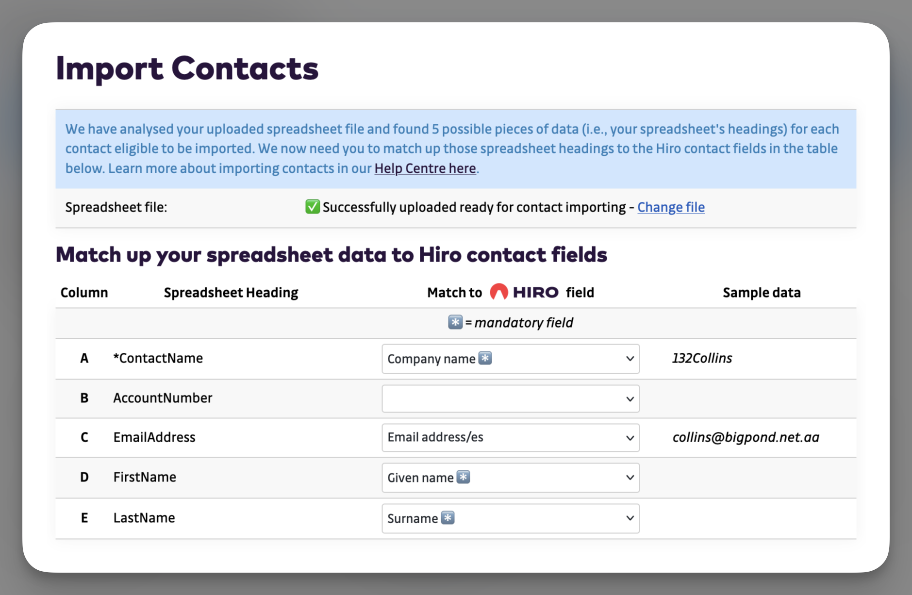Click asterisk icon beside Company name

coord(485,358)
